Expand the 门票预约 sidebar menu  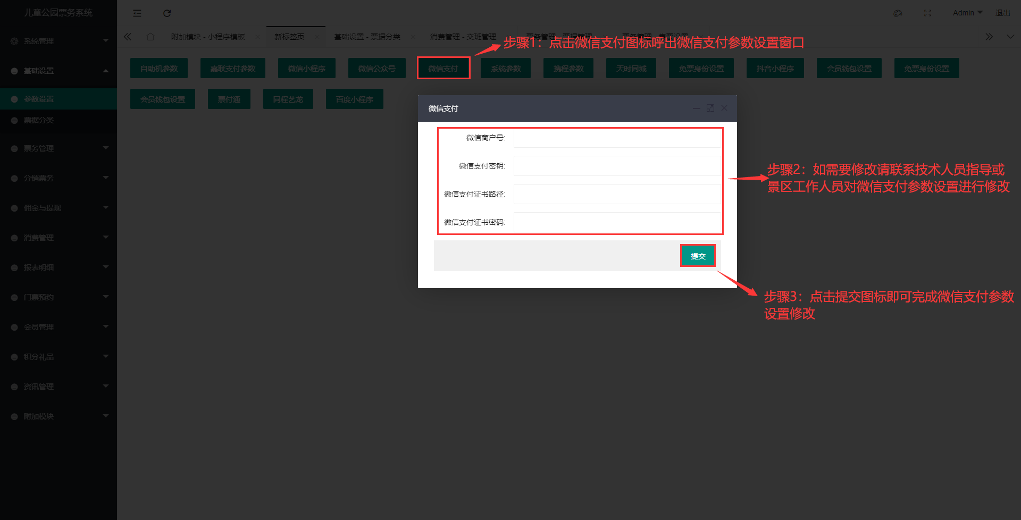click(x=58, y=297)
